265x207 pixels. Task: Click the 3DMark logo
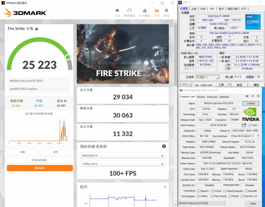coord(25,12)
